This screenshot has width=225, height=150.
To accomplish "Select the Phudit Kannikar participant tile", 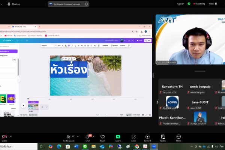I will click(x=172, y=118).
